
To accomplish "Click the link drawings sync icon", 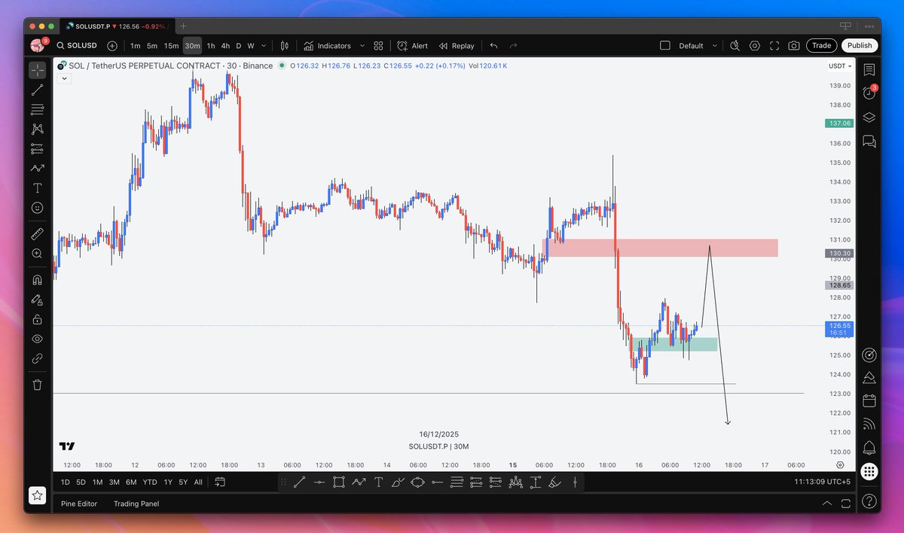I will coord(38,358).
